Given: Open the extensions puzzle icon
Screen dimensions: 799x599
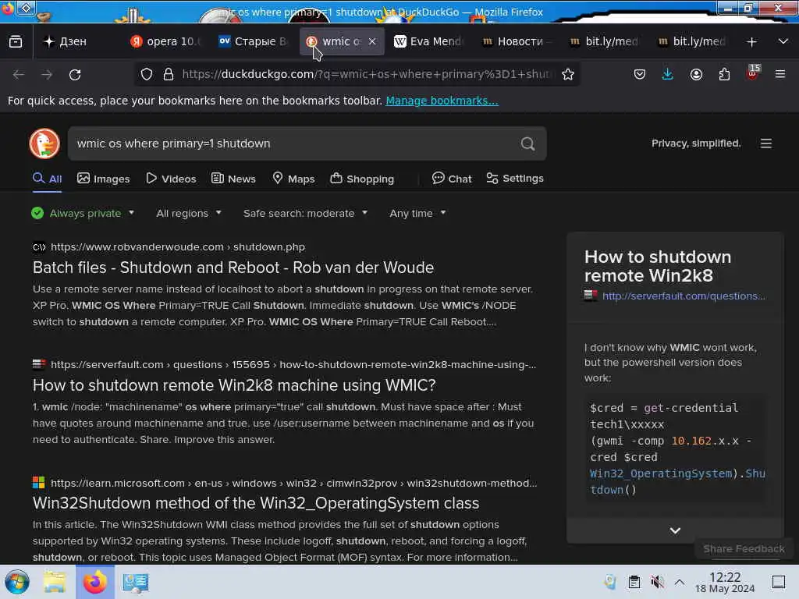Looking at the screenshot, I should coord(724,74).
